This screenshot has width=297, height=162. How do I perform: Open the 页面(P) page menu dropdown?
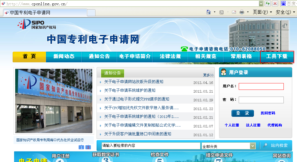(262, 12)
